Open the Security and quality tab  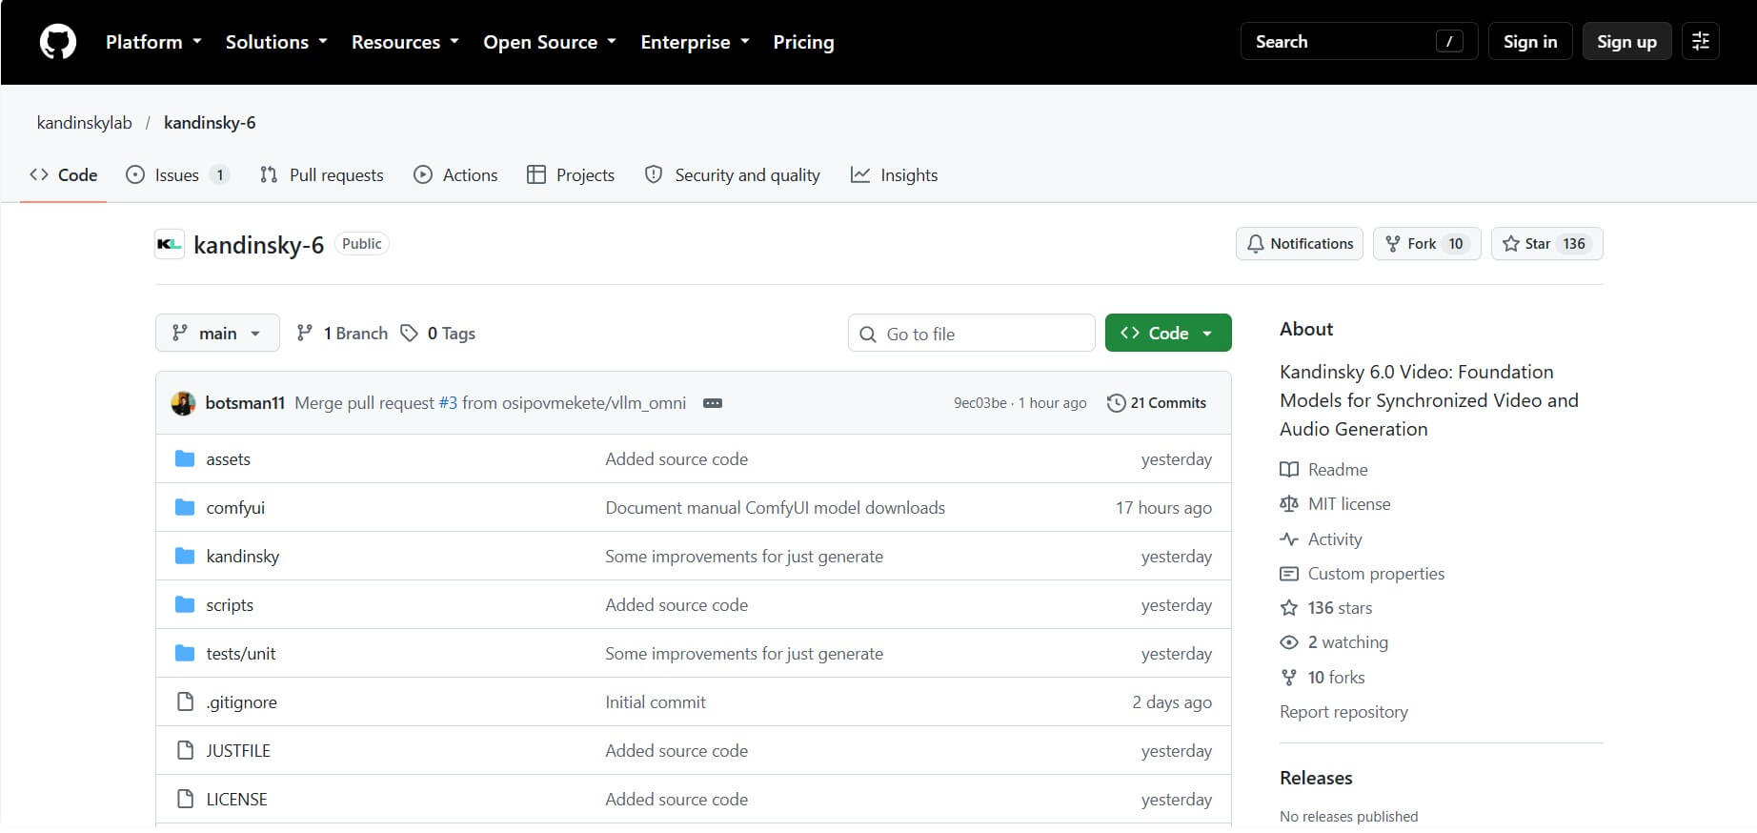pos(733,175)
